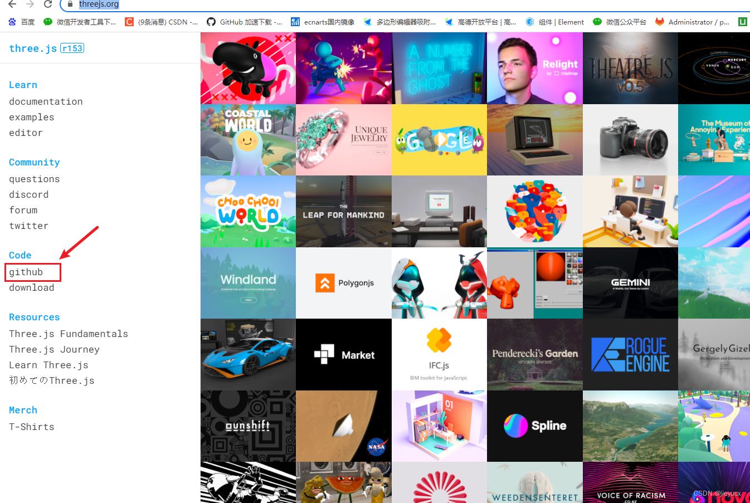The height and width of the screenshot is (503, 750).
Task: Open the CSDN bookmark
Action: click(162, 22)
